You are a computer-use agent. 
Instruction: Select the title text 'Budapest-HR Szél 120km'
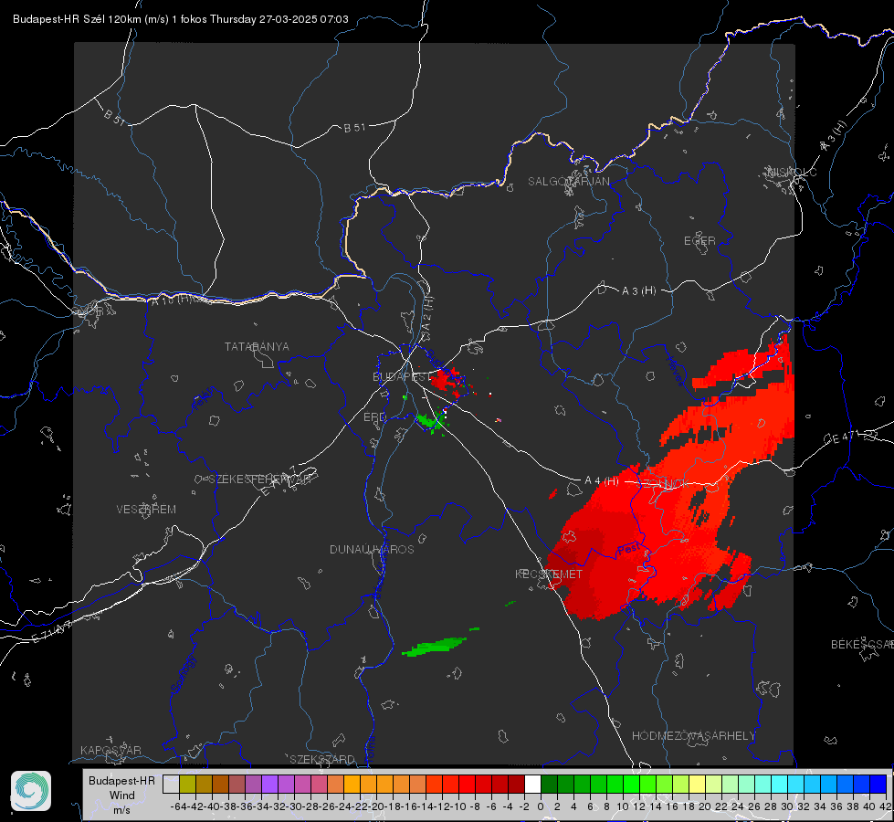(77, 19)
